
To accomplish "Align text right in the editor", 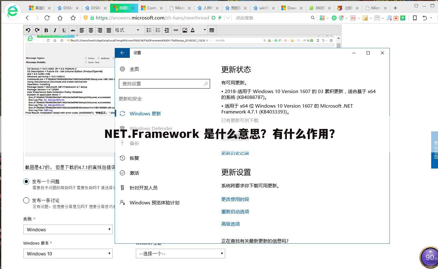I will [100, 30].
